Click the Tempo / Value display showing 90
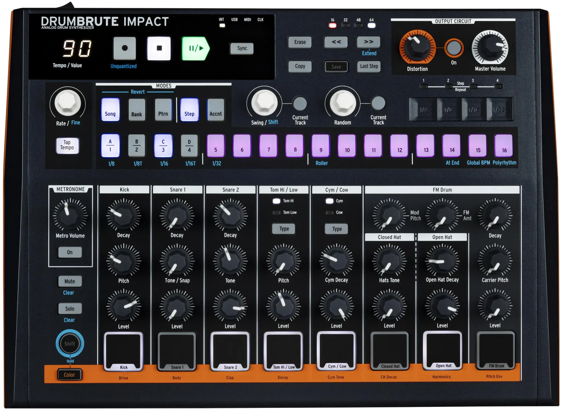 point(77,48)
